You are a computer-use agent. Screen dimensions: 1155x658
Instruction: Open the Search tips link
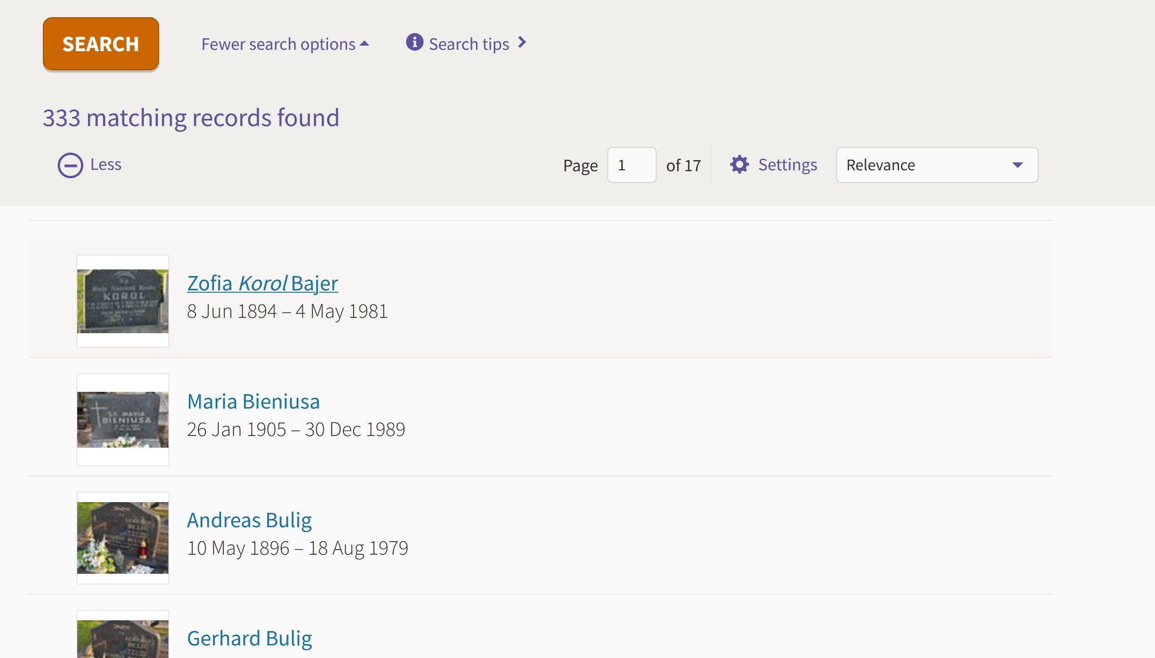pos(469,44)
